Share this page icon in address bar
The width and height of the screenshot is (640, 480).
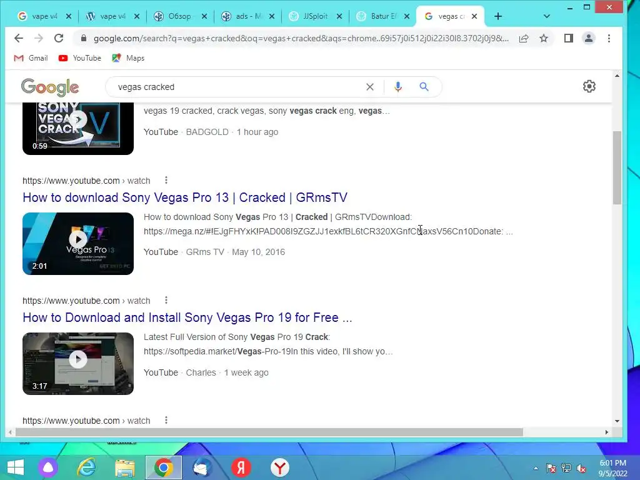524,38
